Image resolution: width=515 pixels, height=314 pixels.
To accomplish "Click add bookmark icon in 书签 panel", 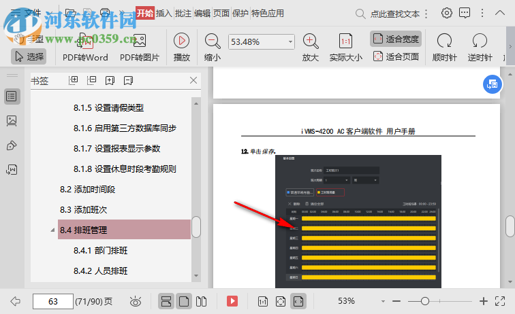I will click(x=110, y=80).
